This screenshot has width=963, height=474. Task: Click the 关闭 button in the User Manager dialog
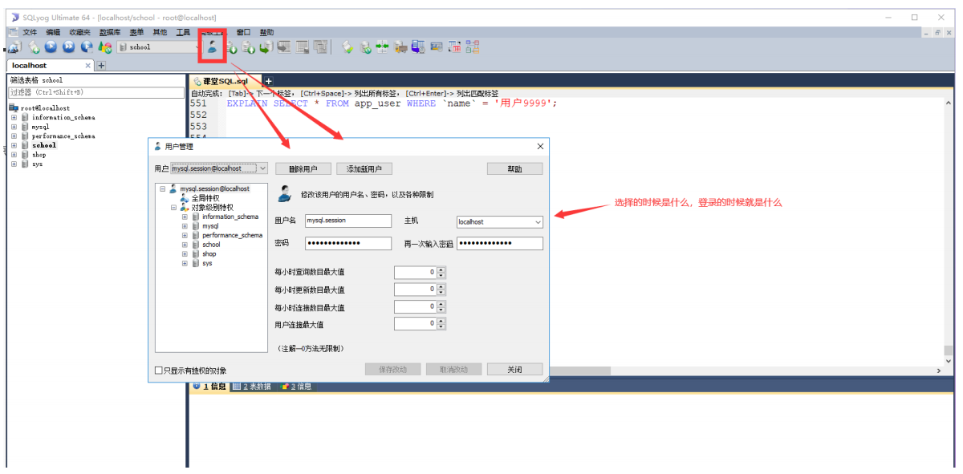(x=514, y=370)
